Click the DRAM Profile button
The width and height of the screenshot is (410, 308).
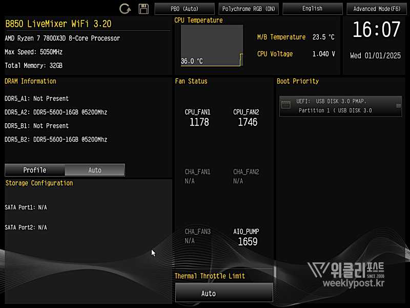[x=35, y=170]
